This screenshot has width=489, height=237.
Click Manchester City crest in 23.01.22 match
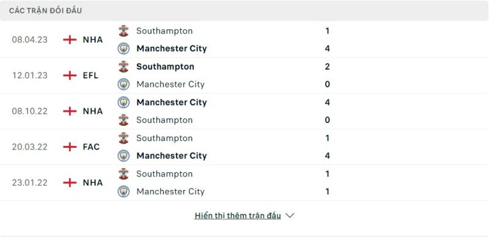click(123, 191)
